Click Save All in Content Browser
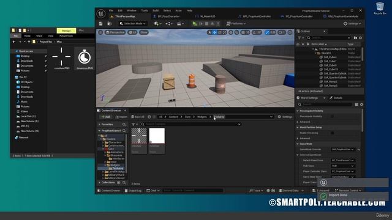Screen dimensions: 392x220 138,117
